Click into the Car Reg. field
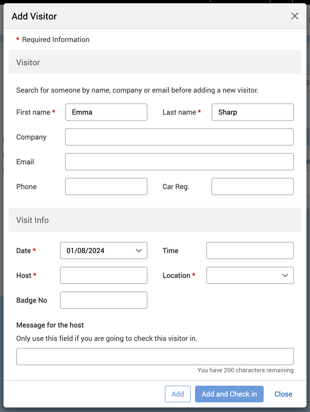Viewport: 310px width, 412px height. coord(253,187)
